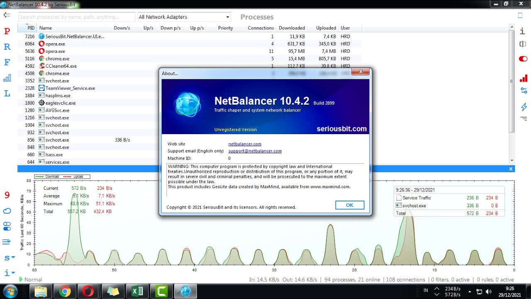Sort by PID column header

tap(27, 28)
